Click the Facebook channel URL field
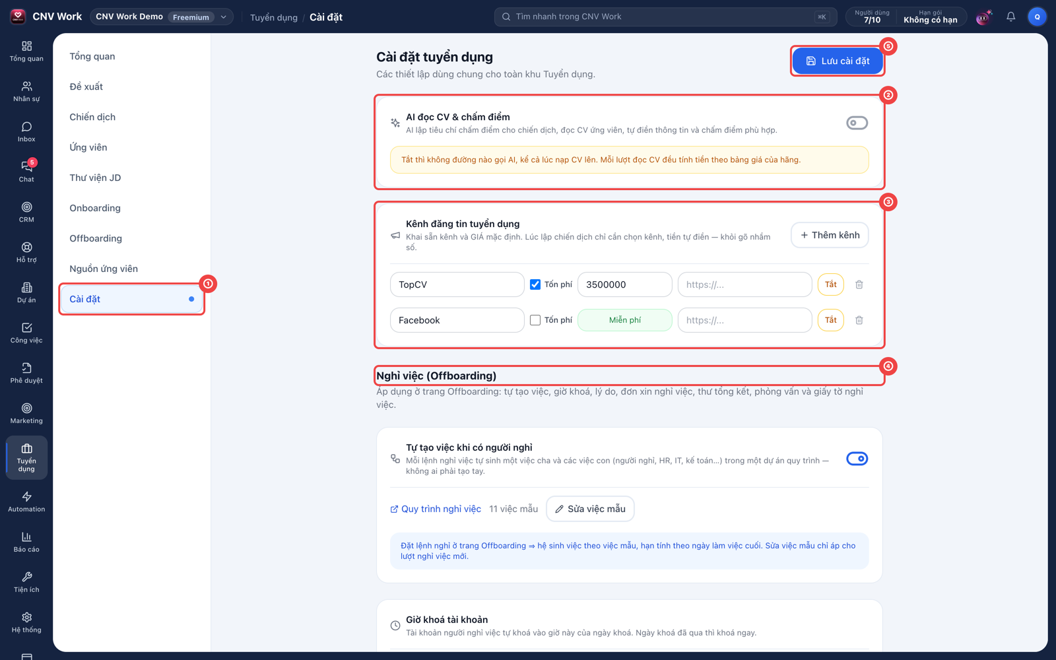The height and width of the screenshot is (660, 1056). click(x=744, y=320)
